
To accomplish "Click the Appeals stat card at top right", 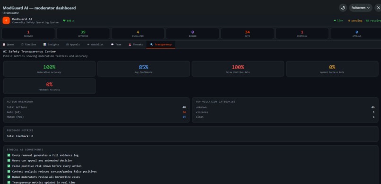I will [356, 34].
